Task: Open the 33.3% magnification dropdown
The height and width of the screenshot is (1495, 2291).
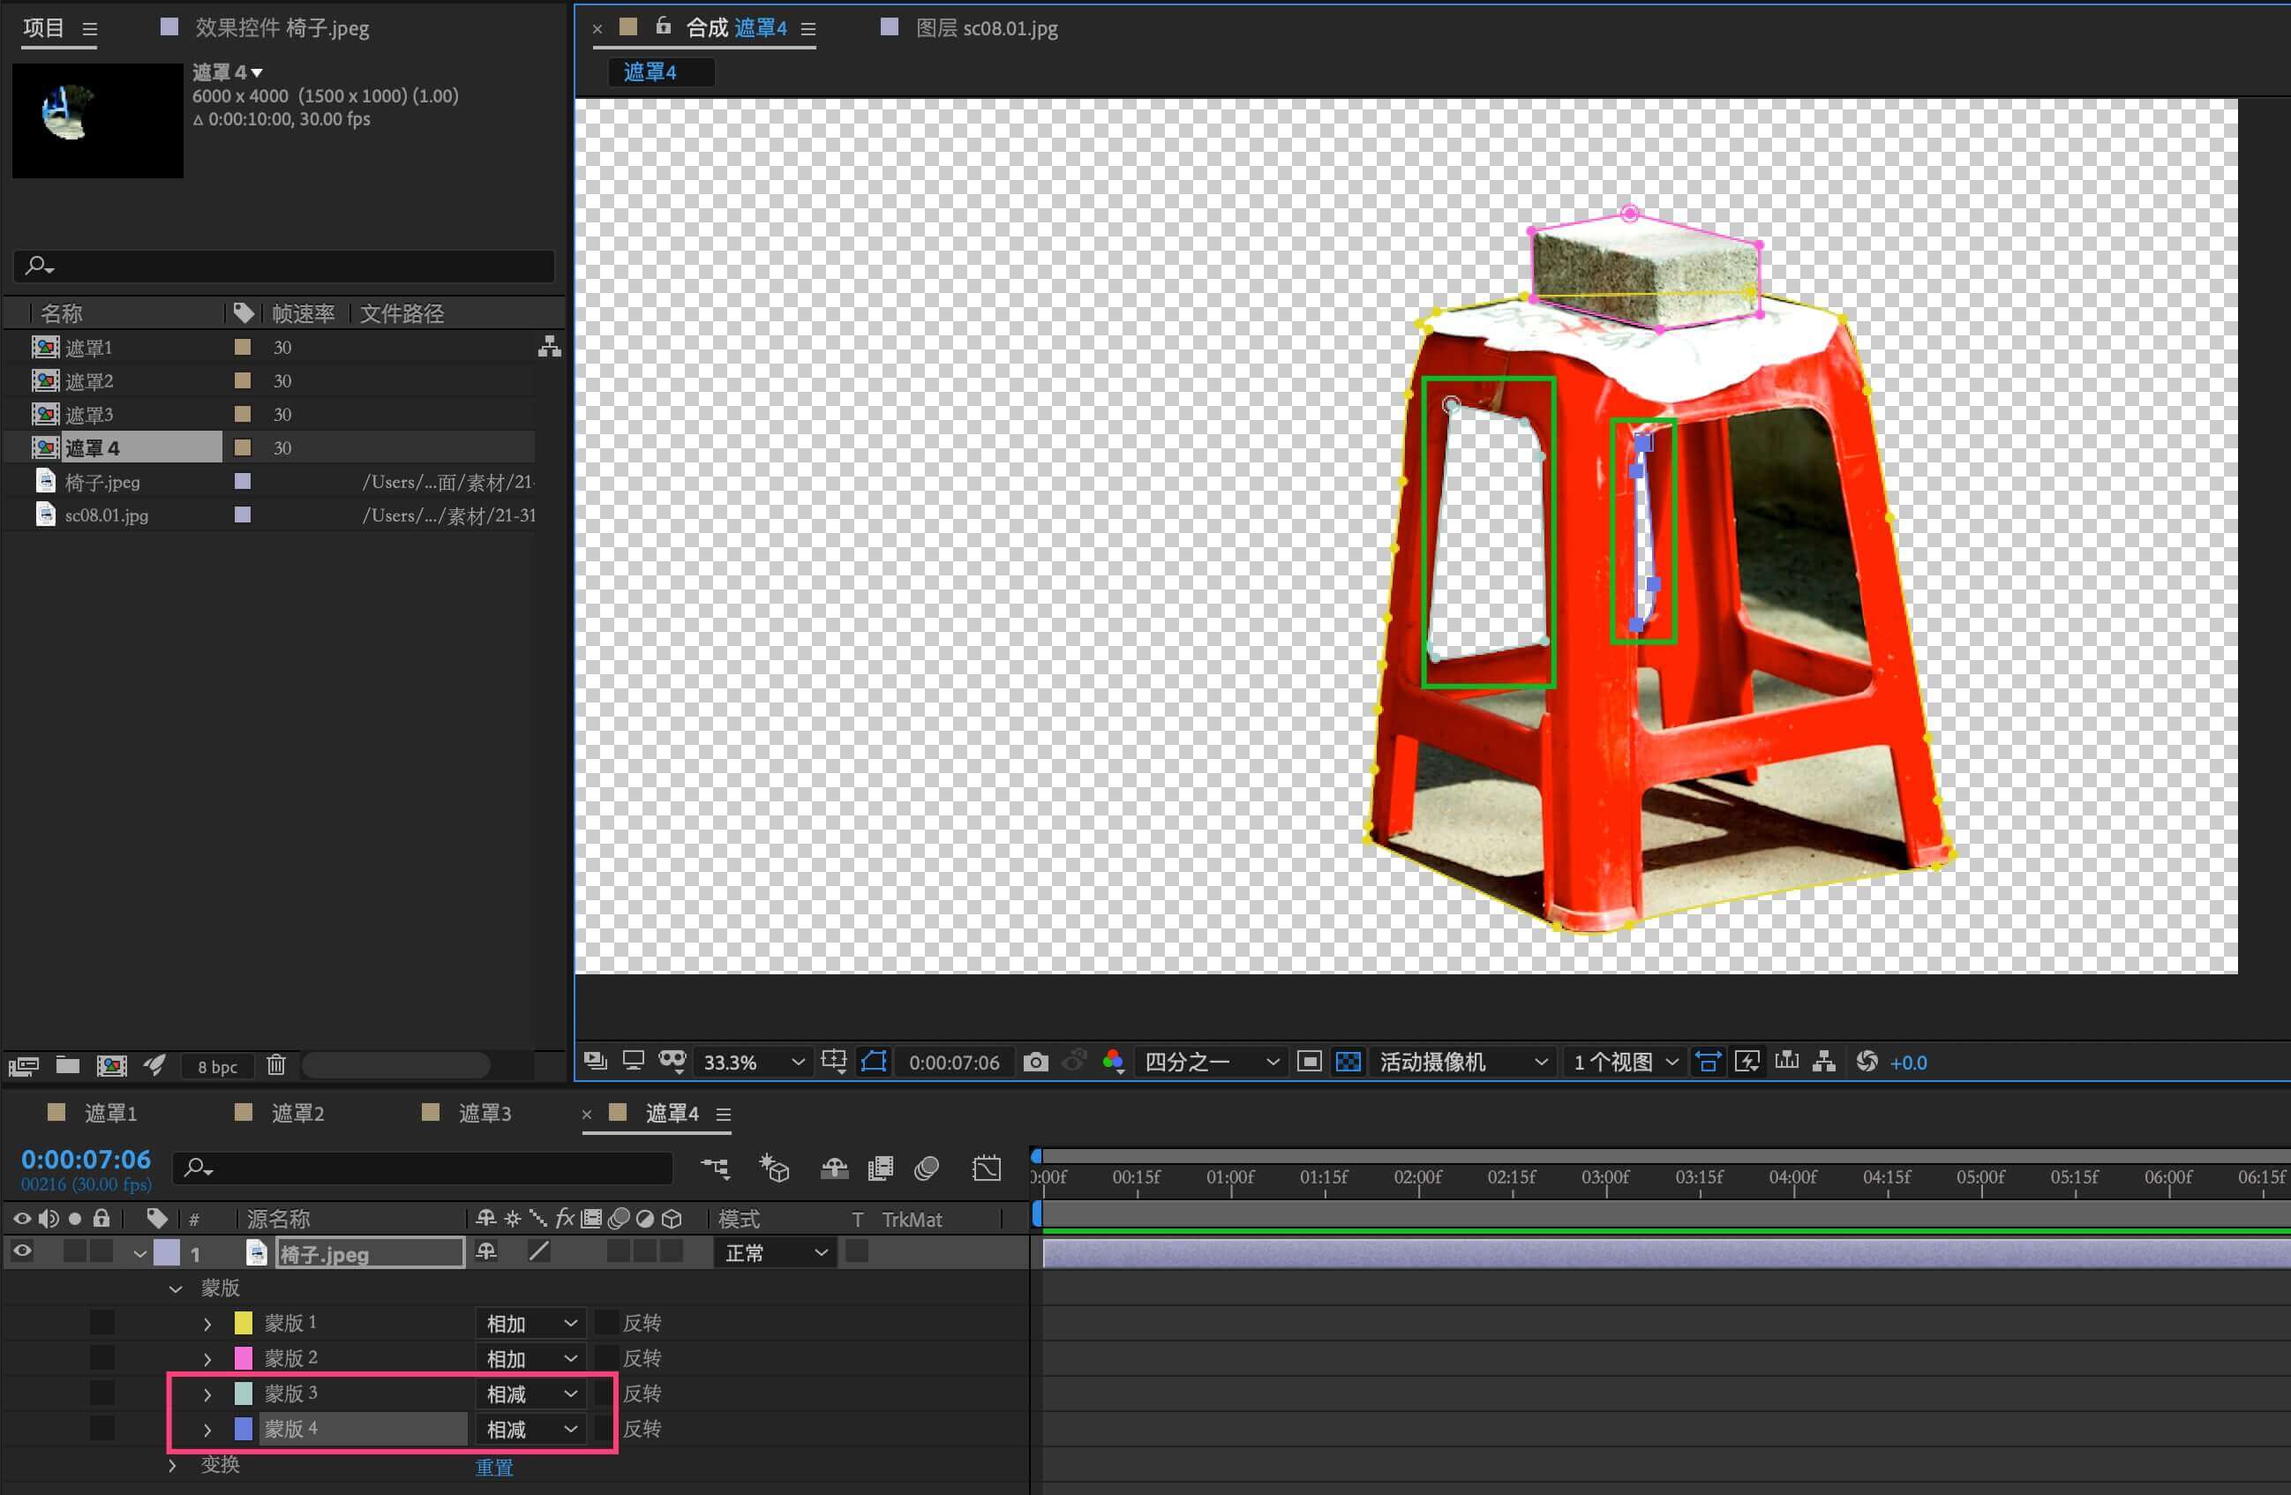Action: 753,1062
